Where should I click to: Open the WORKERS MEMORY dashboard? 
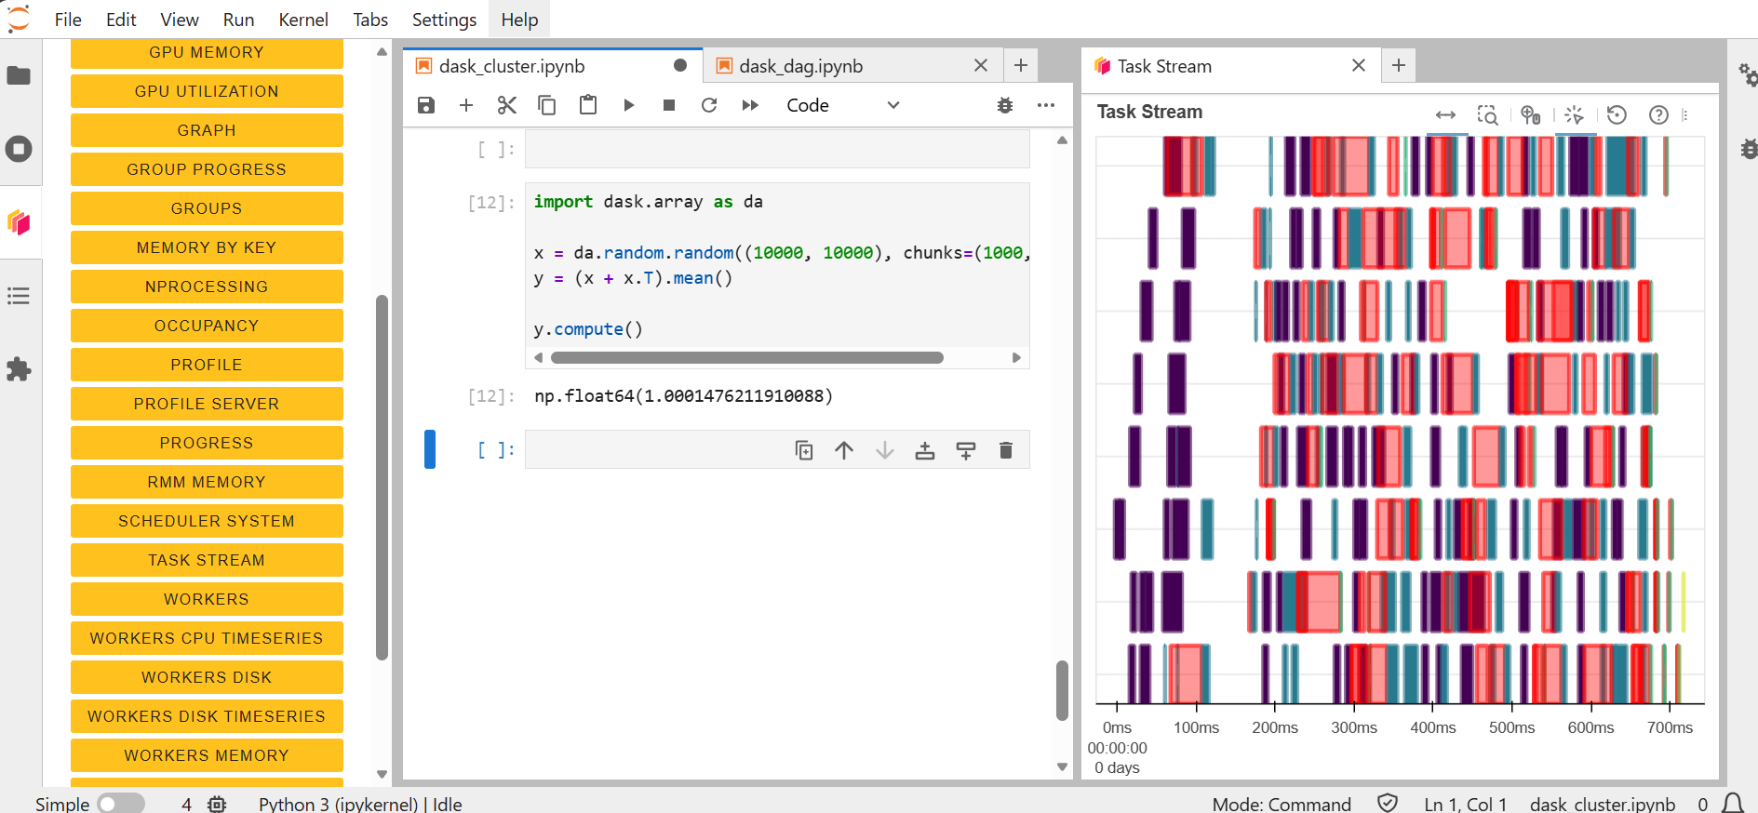[207, 755]
